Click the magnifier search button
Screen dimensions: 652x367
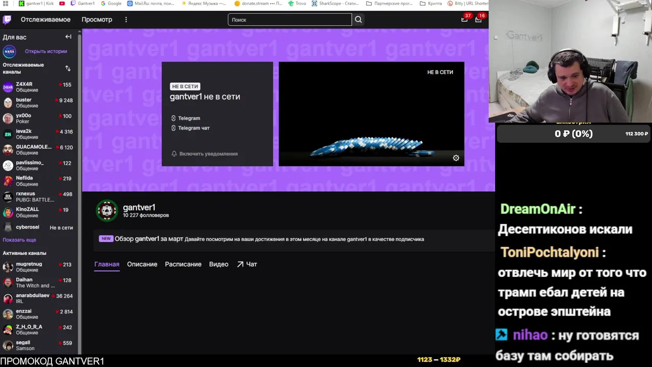pos(359,19)
